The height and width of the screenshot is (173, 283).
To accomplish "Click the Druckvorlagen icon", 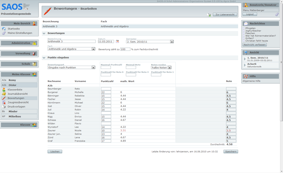I will tap(4, 107).
